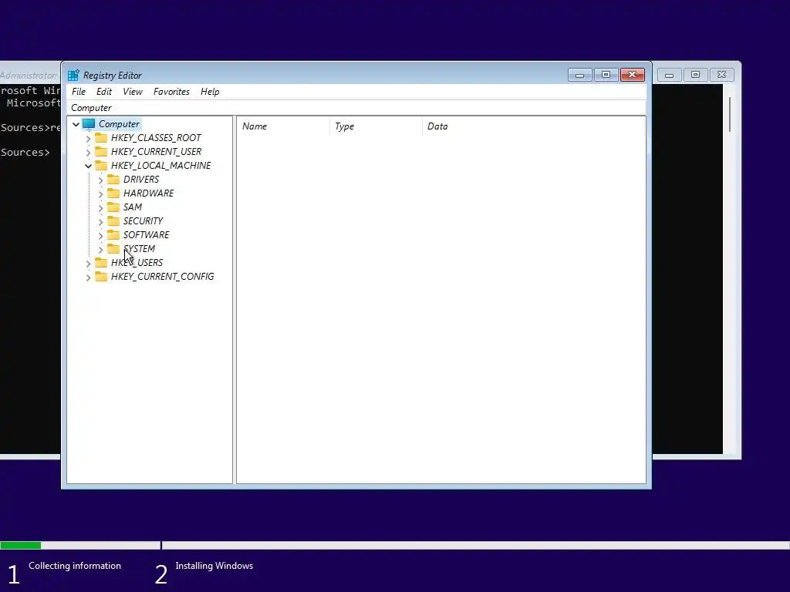Select the HKEY_LOCAL_MACHINE label
Image resolution: width=790 pixels, height=592 pixels.
(160, 165)
